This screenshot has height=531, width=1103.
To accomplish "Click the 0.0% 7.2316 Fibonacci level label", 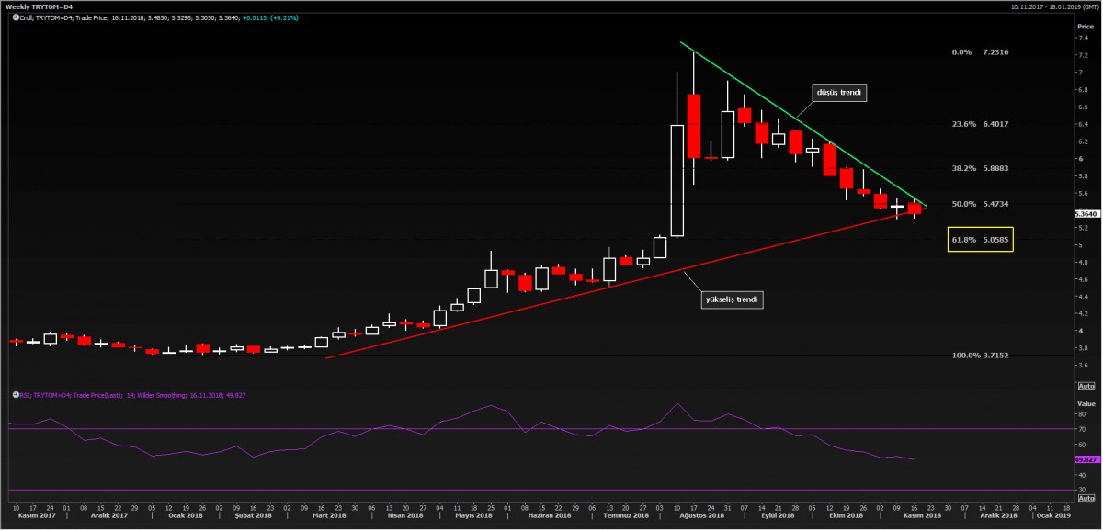I will [x=980, y=52].
